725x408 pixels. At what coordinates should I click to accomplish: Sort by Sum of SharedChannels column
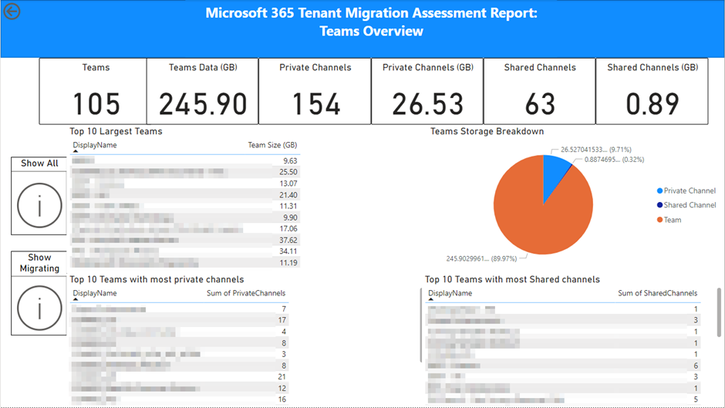[x=657, y=293]
